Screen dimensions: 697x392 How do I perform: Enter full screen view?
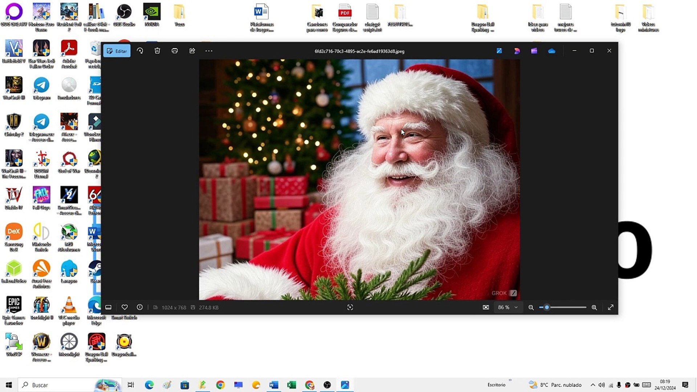(x=611, y=307)
